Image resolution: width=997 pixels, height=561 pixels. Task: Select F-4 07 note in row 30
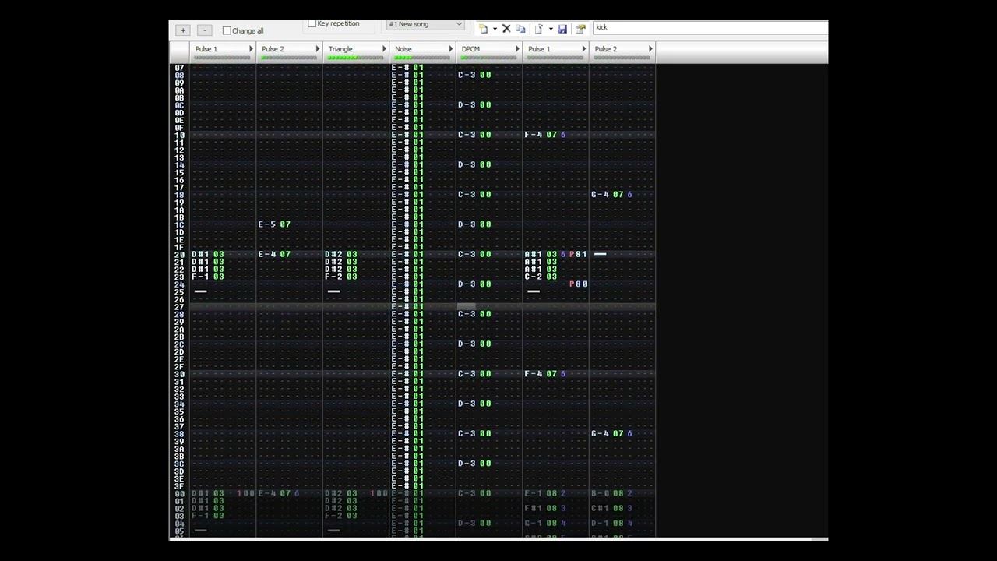pyautogui.click(x=541, y=374)
